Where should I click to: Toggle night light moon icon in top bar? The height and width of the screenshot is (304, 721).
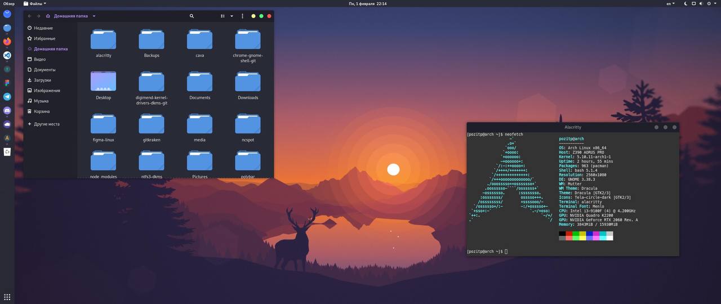pyautogui.click(x=686, y=3)
